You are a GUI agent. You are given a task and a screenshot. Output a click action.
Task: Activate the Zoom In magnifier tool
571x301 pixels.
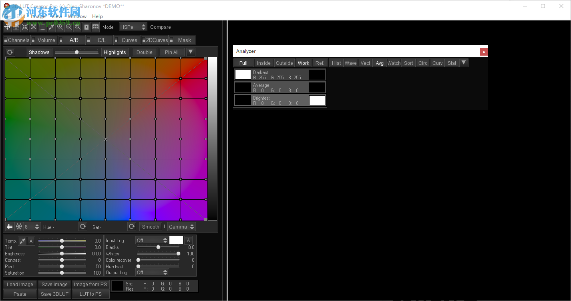(x=60, y=27)
